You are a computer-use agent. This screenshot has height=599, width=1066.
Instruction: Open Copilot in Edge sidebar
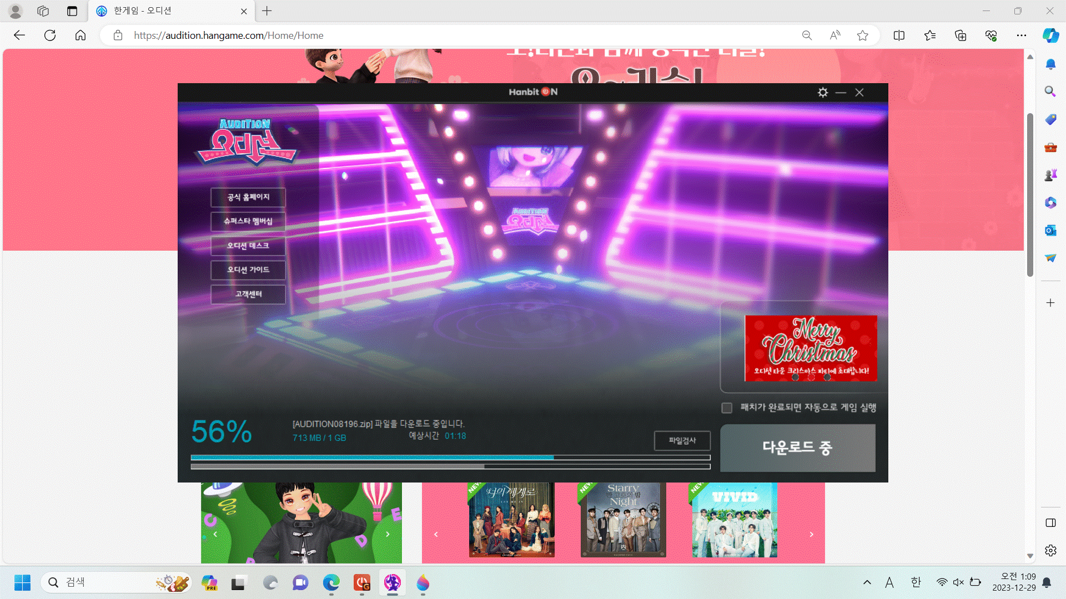point(1050,35)
